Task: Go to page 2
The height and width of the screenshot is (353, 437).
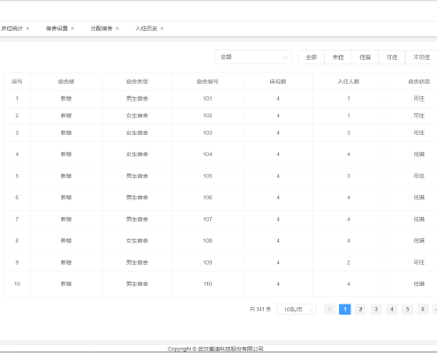Action: 360,309
